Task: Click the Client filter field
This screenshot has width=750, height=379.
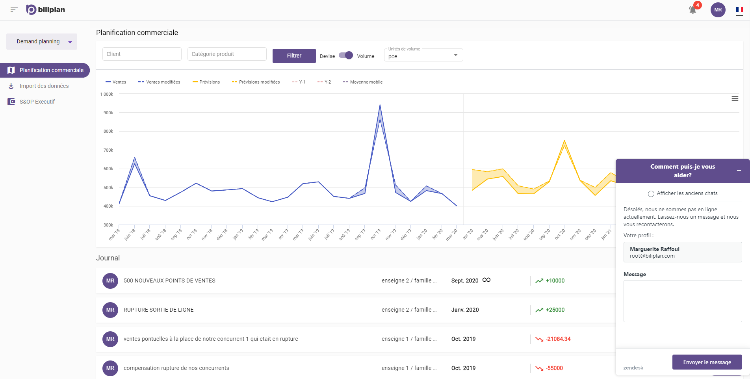Action: (142, 54)
